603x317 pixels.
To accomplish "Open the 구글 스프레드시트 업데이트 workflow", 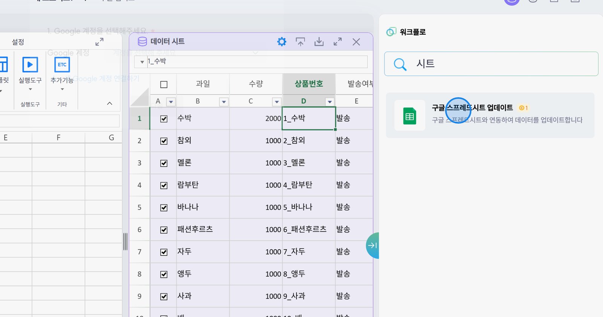I will pyautogui.click(x=490, y=115).
